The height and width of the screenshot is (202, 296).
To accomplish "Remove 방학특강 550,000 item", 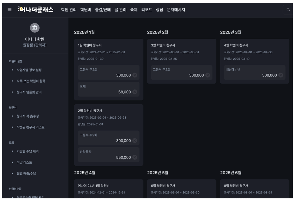I will (x=135, y=157).
